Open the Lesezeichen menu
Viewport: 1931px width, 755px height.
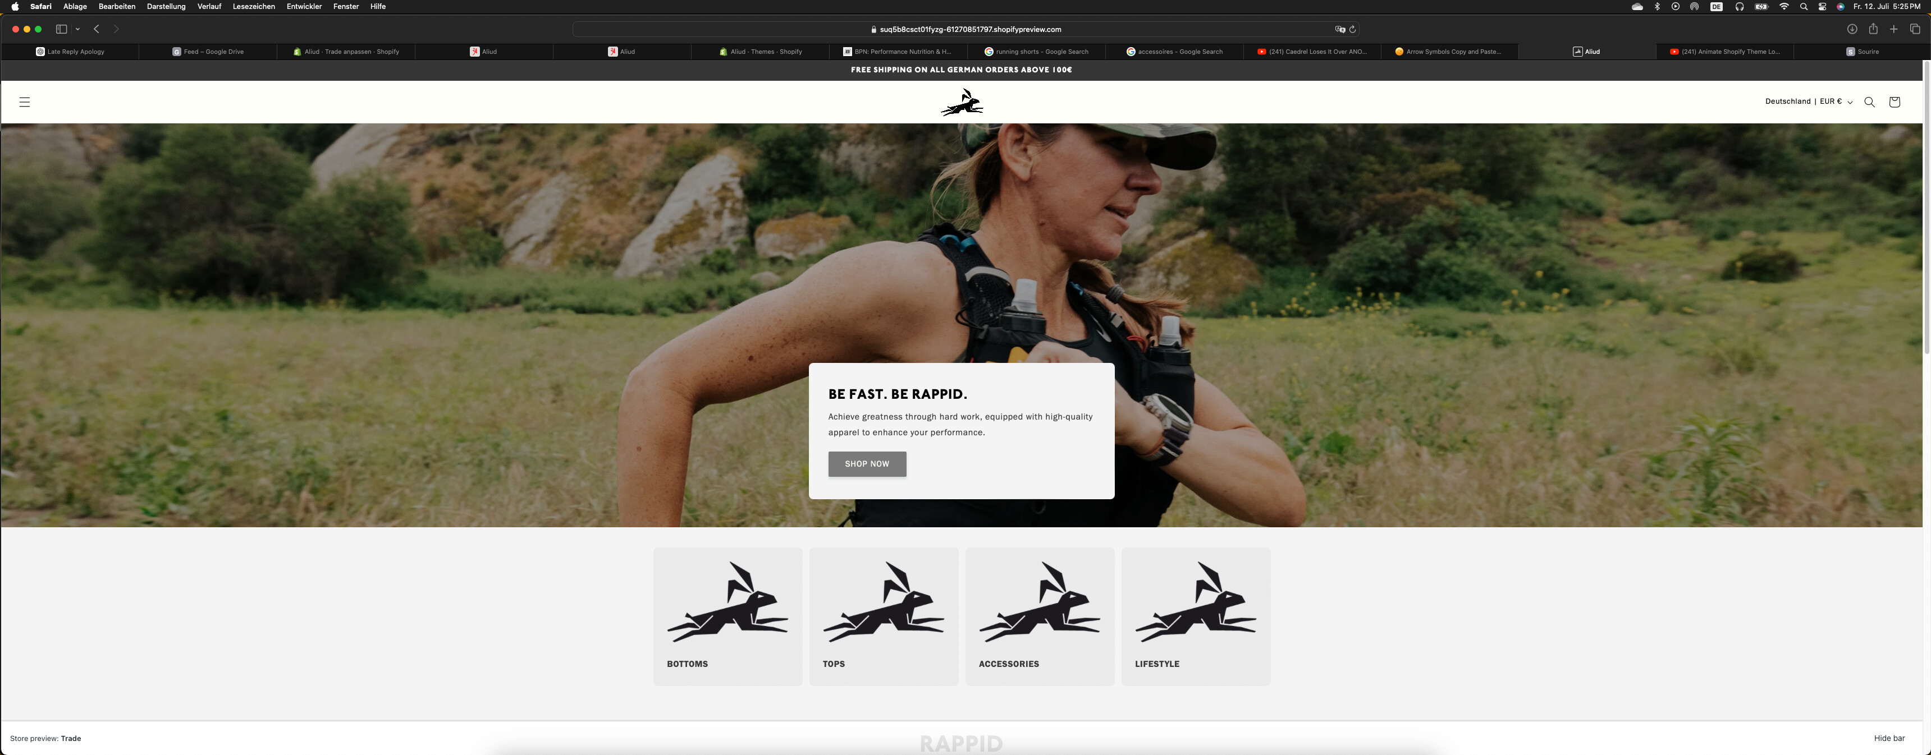253,7
